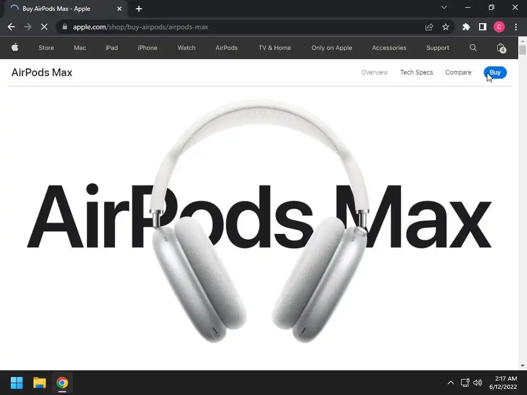
Task: Click the Chrome icon in taskbar
Action: click(62, 383)
